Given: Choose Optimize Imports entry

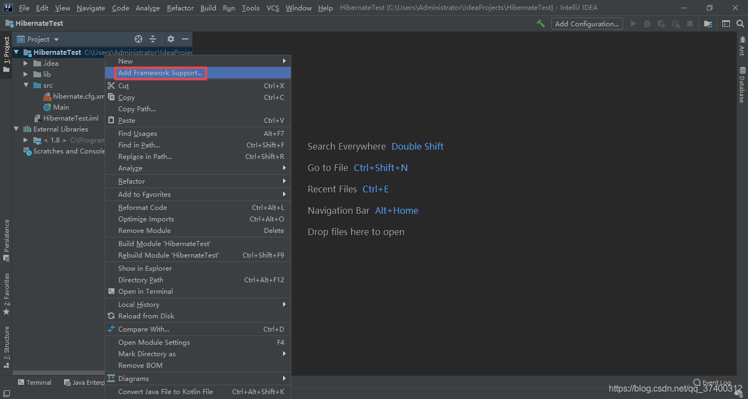Looking at the screenshot, I should [x=198, y=219].
